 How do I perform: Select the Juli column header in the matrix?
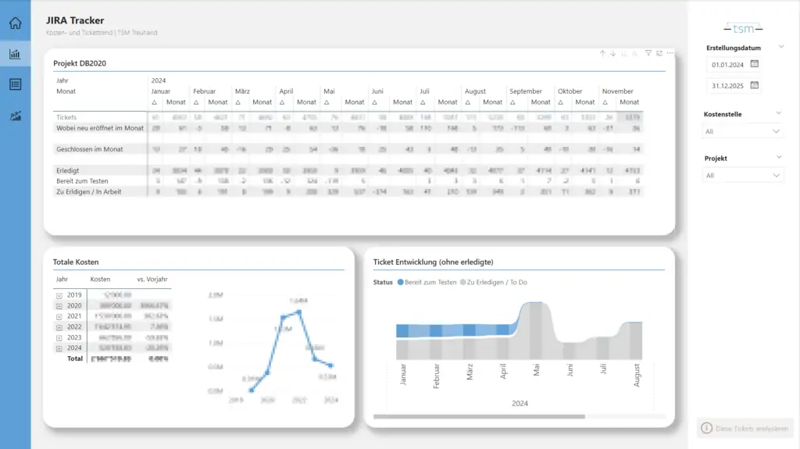click(x=424, y=91)
